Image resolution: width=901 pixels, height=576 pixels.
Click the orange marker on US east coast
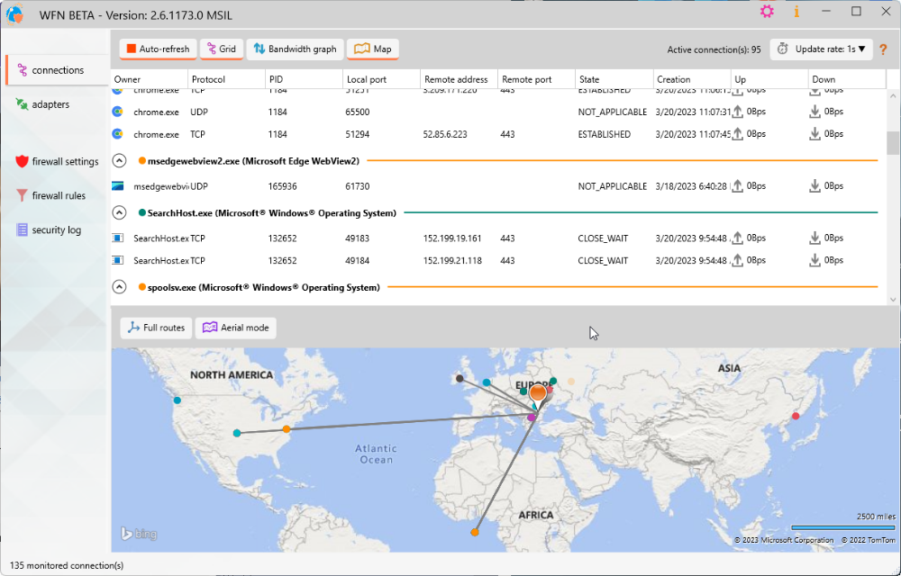coord(287,429)
